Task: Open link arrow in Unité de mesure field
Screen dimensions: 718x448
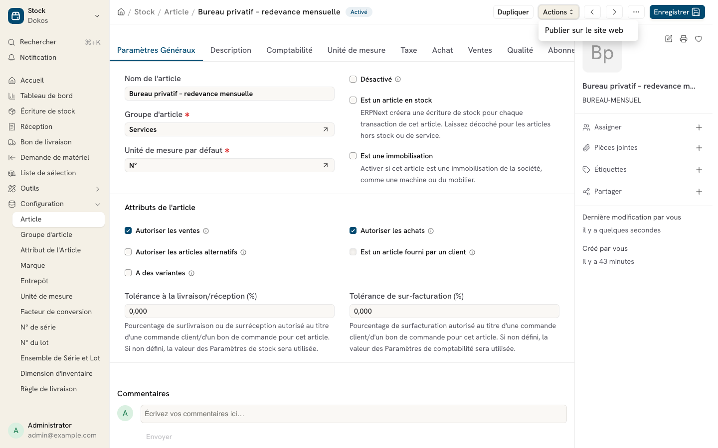Action: point(326,165)
